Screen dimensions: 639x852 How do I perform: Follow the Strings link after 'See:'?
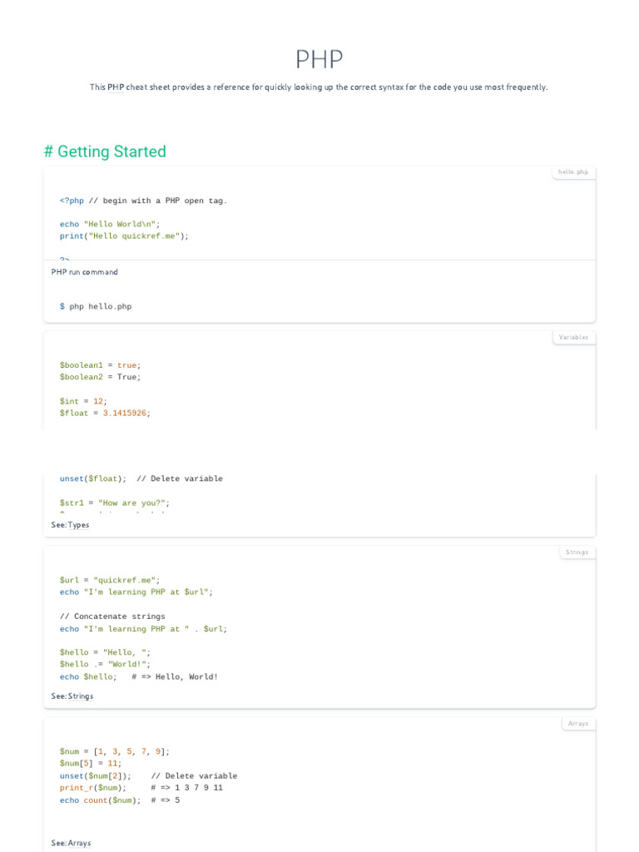pos(81,696)
